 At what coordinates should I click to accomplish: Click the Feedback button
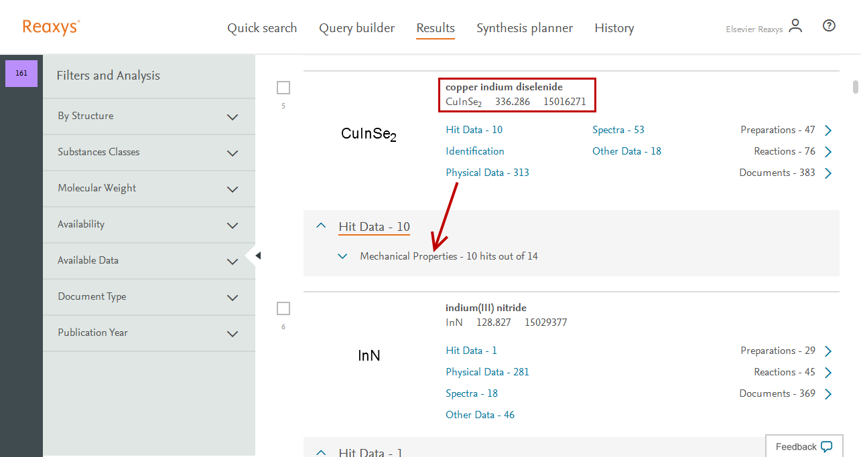[803, 446]
